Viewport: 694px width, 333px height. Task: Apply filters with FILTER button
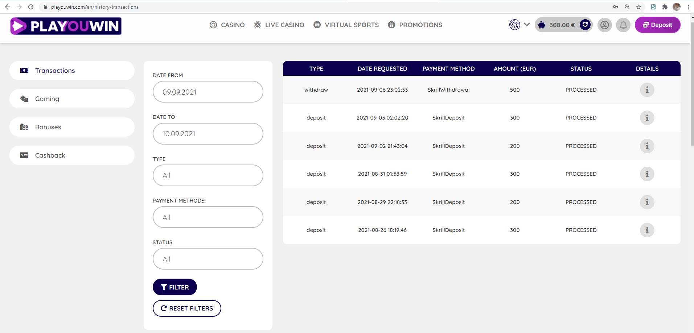[175, 287]
